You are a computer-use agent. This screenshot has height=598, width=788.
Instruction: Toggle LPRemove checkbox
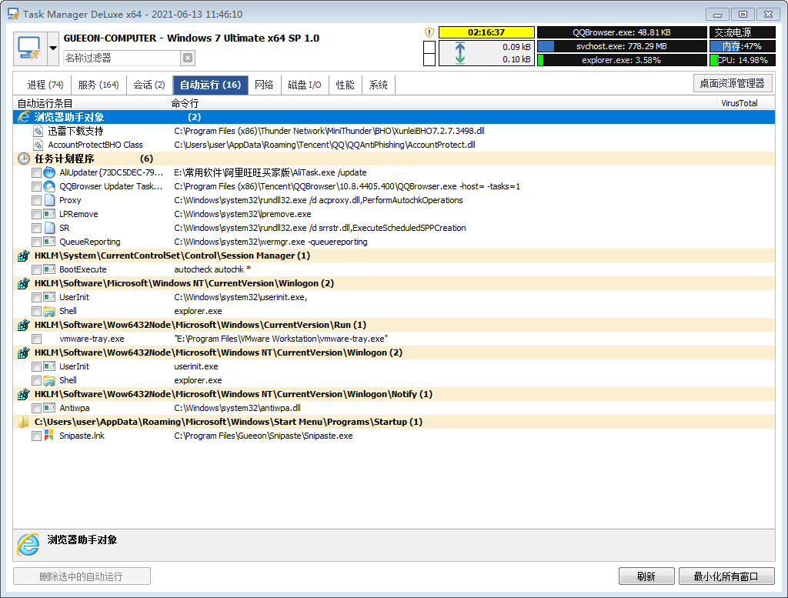[x=36, y=215]
